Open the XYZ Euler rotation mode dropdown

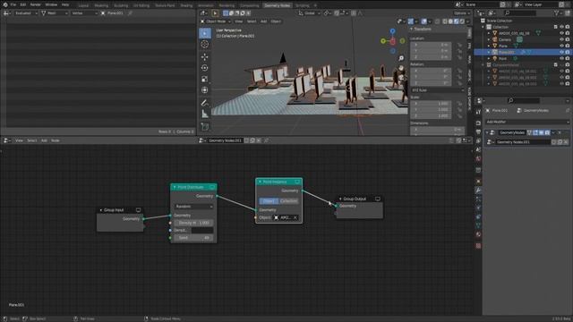click(438, 90)
